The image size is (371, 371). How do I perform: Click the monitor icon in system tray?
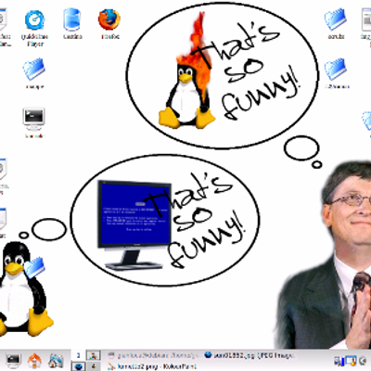[351, 361]
